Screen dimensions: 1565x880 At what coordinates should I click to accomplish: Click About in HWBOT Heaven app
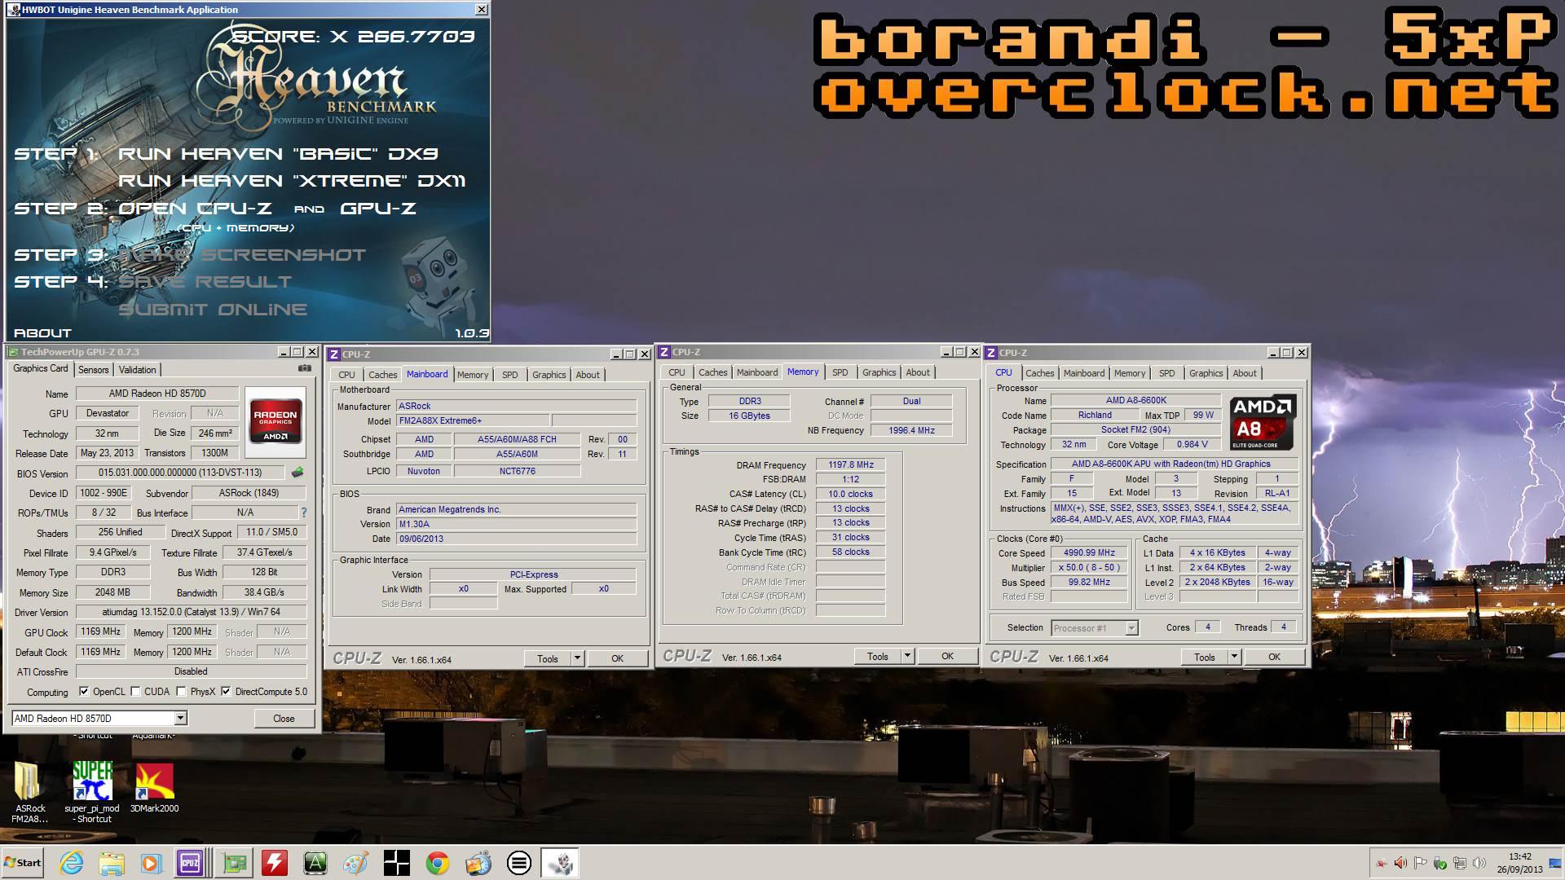pos(42,332)
